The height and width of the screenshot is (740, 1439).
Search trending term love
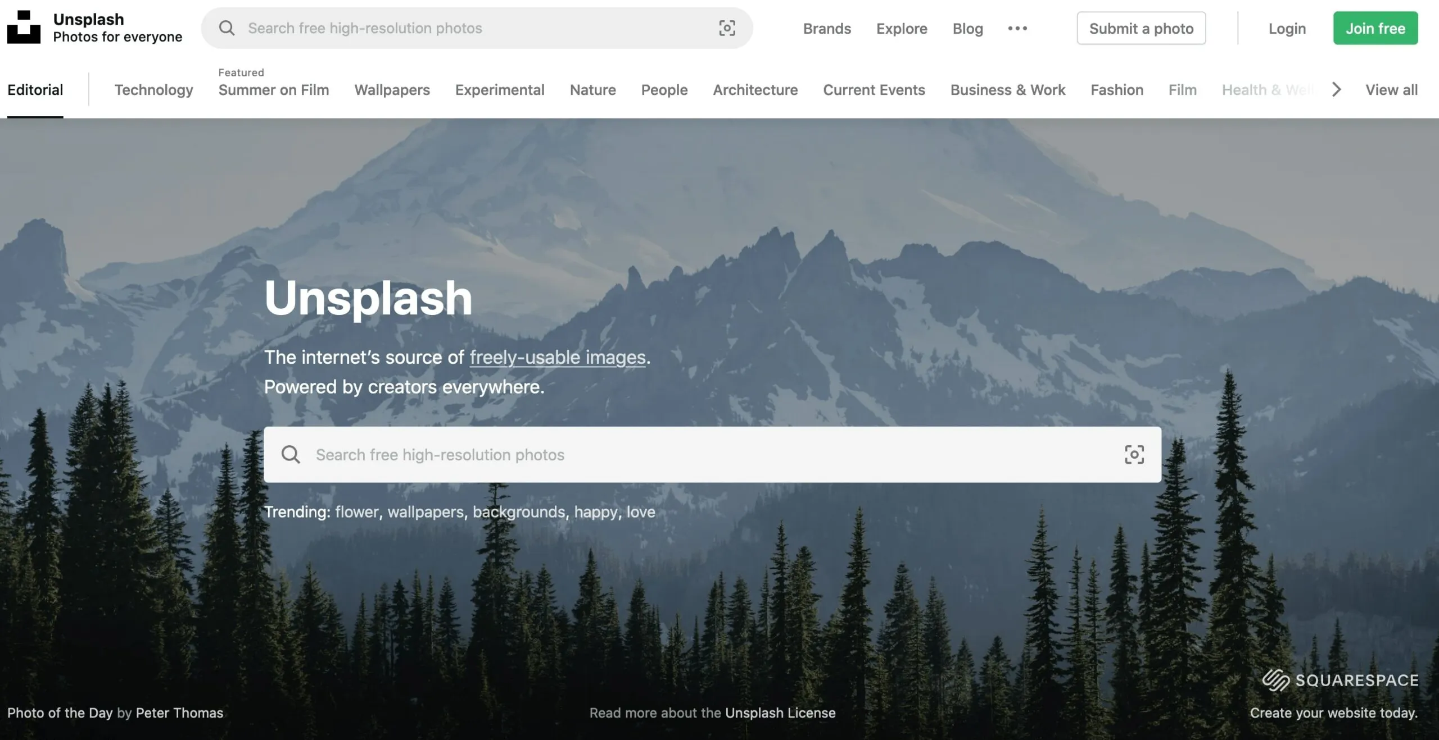pos(641,512)
